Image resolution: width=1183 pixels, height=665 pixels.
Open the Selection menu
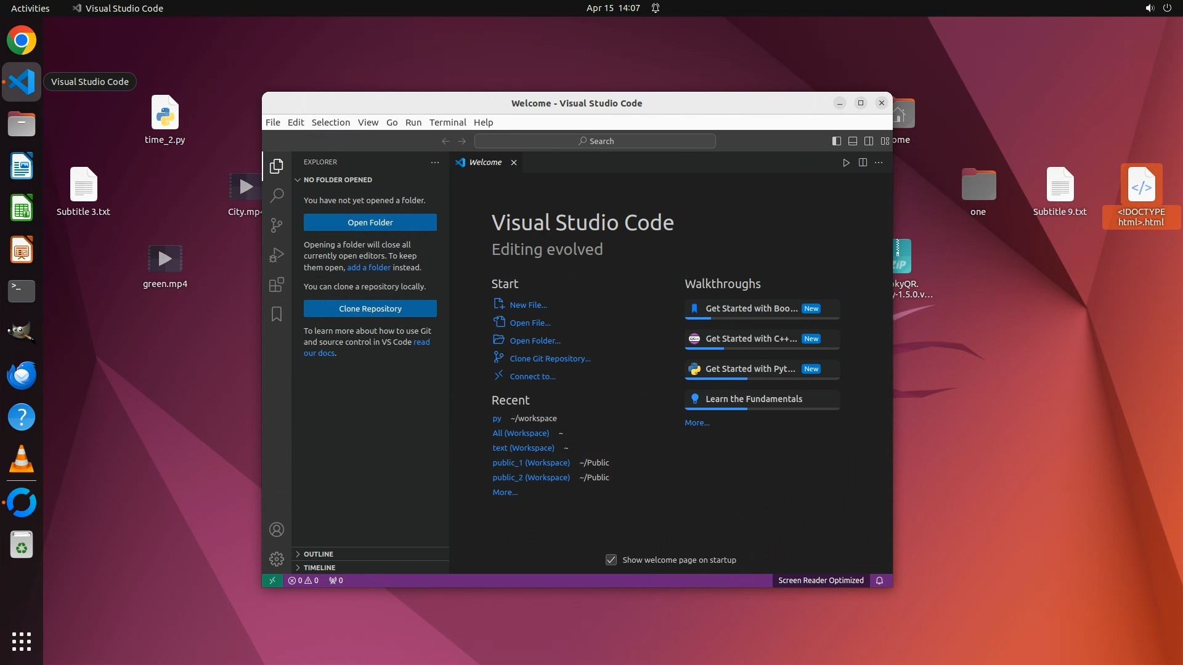[x=330, y=122]
